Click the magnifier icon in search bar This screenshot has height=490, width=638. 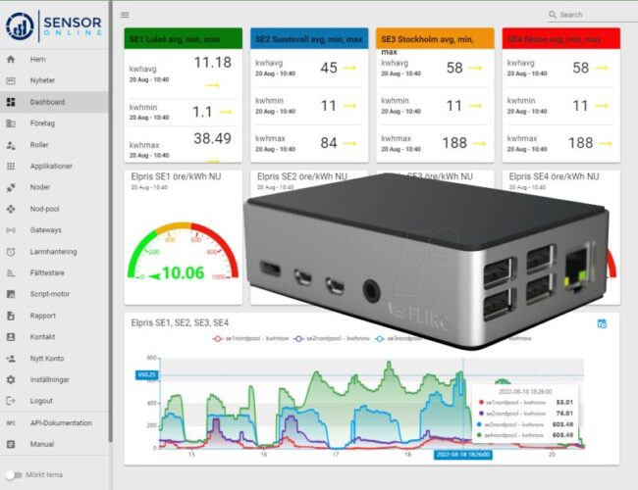tap(554, 15)
